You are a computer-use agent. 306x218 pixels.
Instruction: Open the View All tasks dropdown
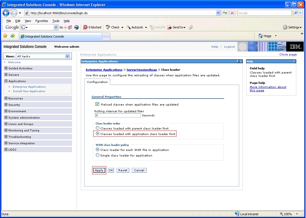tap(67, 56)
